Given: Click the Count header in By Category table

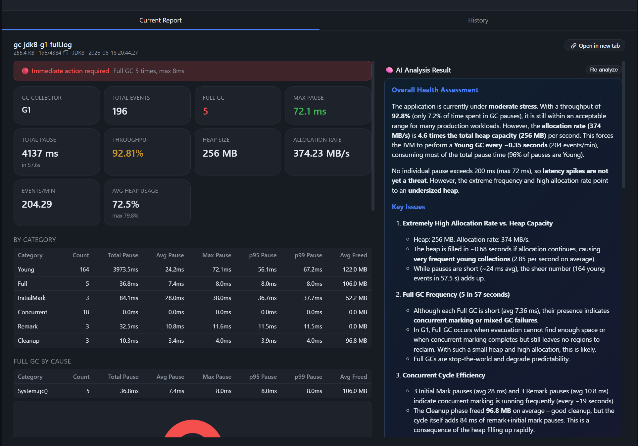Looking at the screenshot, I should click(x=81, y=255).
